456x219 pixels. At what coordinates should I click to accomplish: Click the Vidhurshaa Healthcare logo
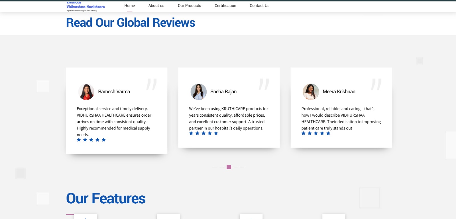pos(85,7)
